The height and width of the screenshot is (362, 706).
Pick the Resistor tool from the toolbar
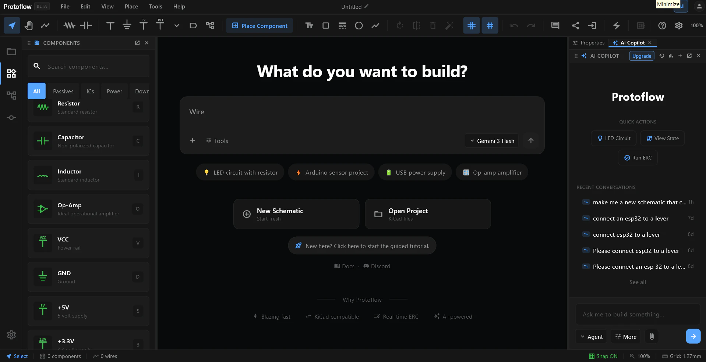(x=68, y=25)
